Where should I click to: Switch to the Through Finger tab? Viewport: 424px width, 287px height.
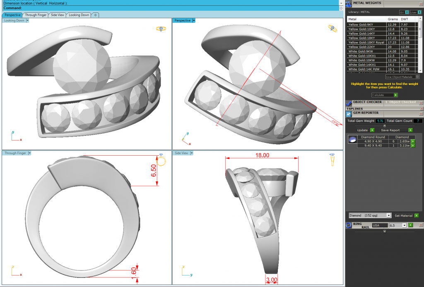click(x=36, y=15)
